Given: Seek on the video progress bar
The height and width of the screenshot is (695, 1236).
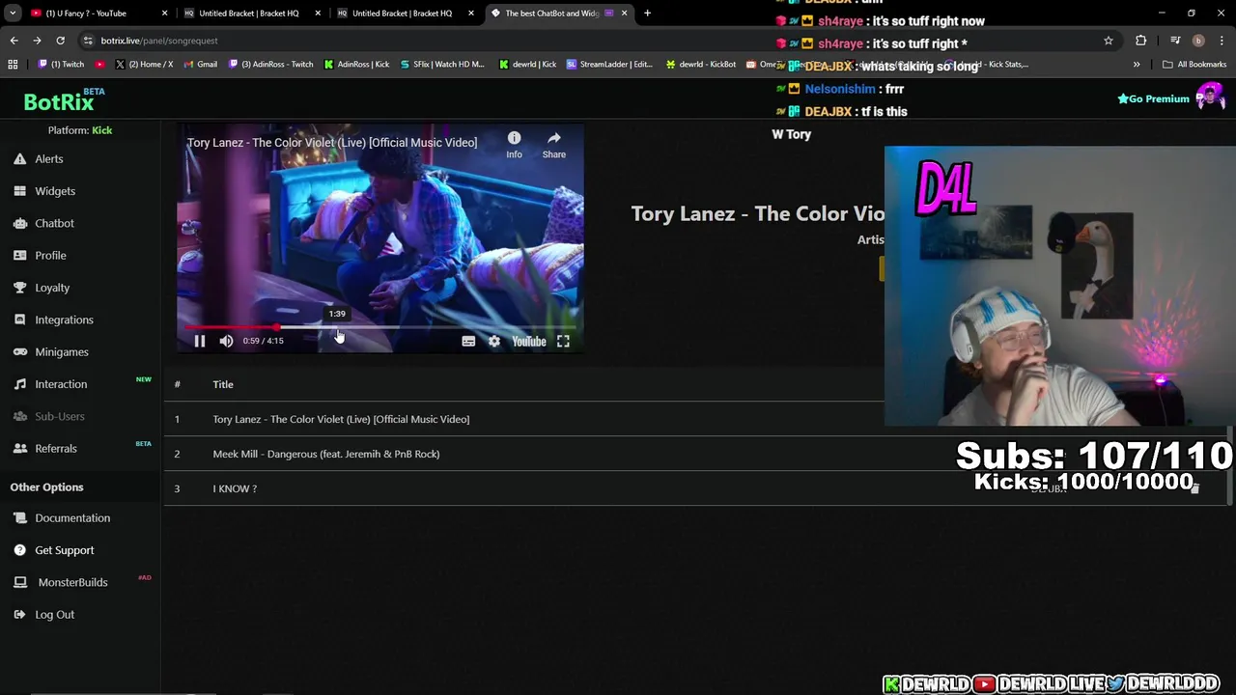Looking at the screenshot, I should (379, 327).
